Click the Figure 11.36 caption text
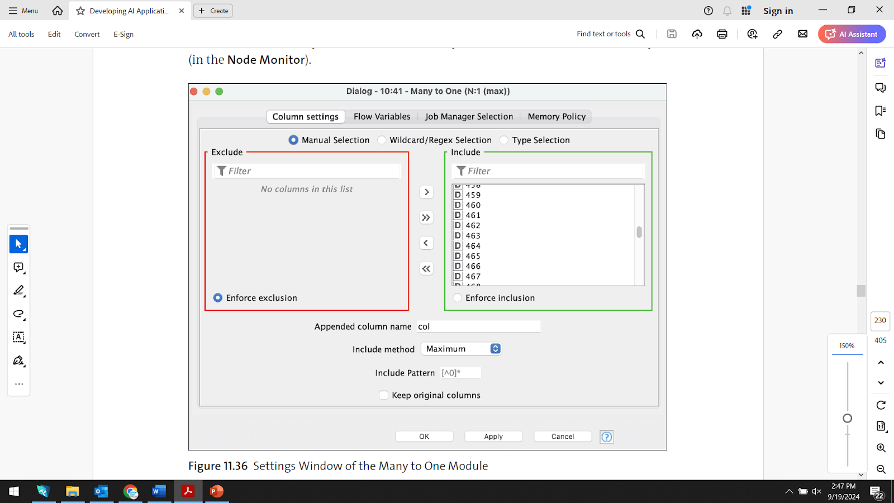This screenshot has width=894, height=503. (x=338, y=466)
